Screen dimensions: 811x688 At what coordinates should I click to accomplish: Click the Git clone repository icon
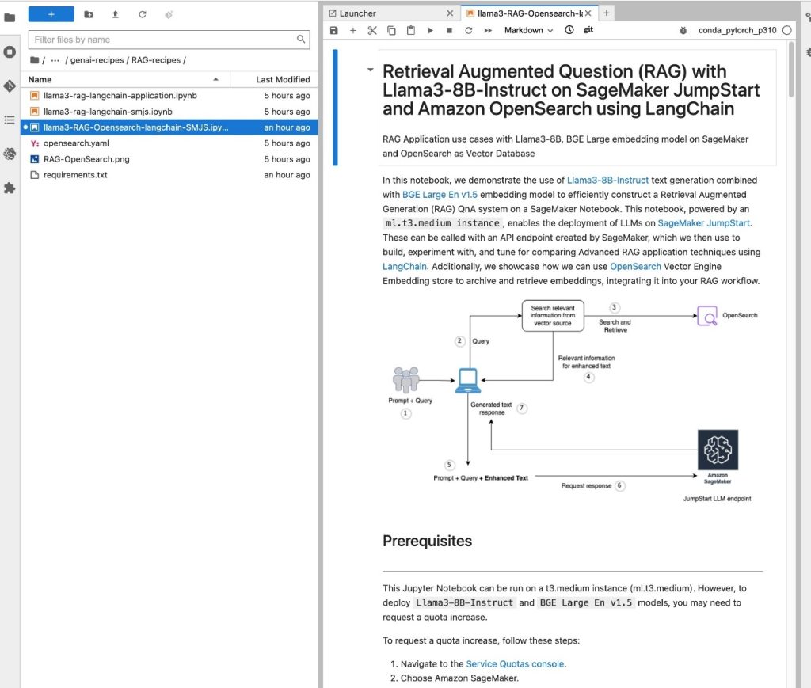[x=169, y=14]
